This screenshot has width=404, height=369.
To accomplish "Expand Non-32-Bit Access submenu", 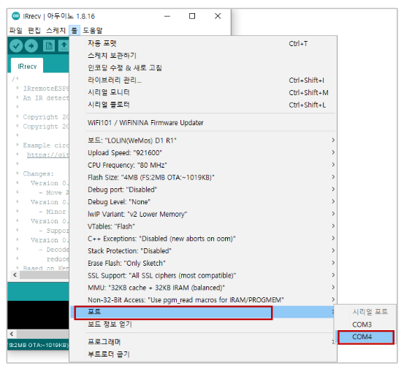I will coord(203,299).
